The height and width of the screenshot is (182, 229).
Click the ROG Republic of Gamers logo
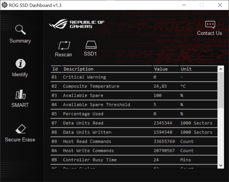coord(77,24)
